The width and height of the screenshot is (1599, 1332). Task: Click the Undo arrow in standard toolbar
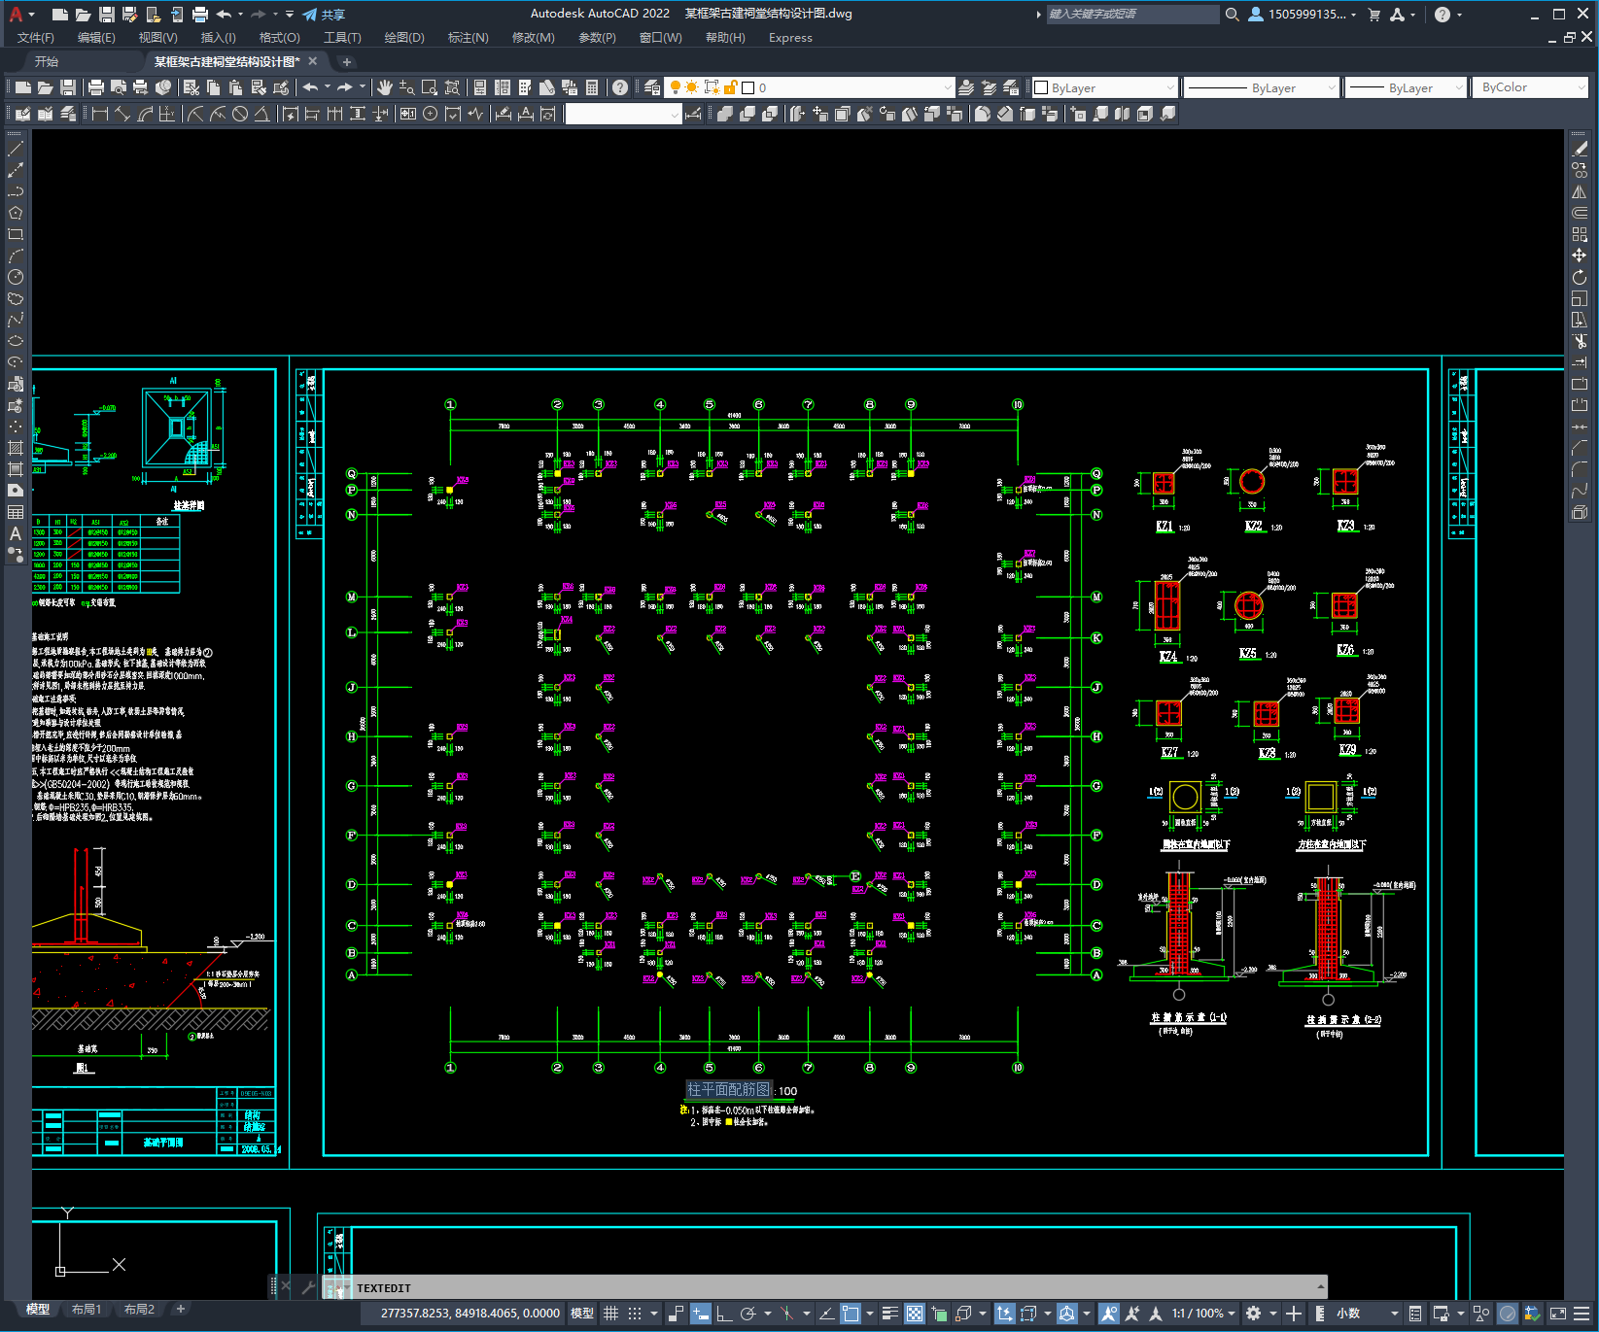coord(310,87)
